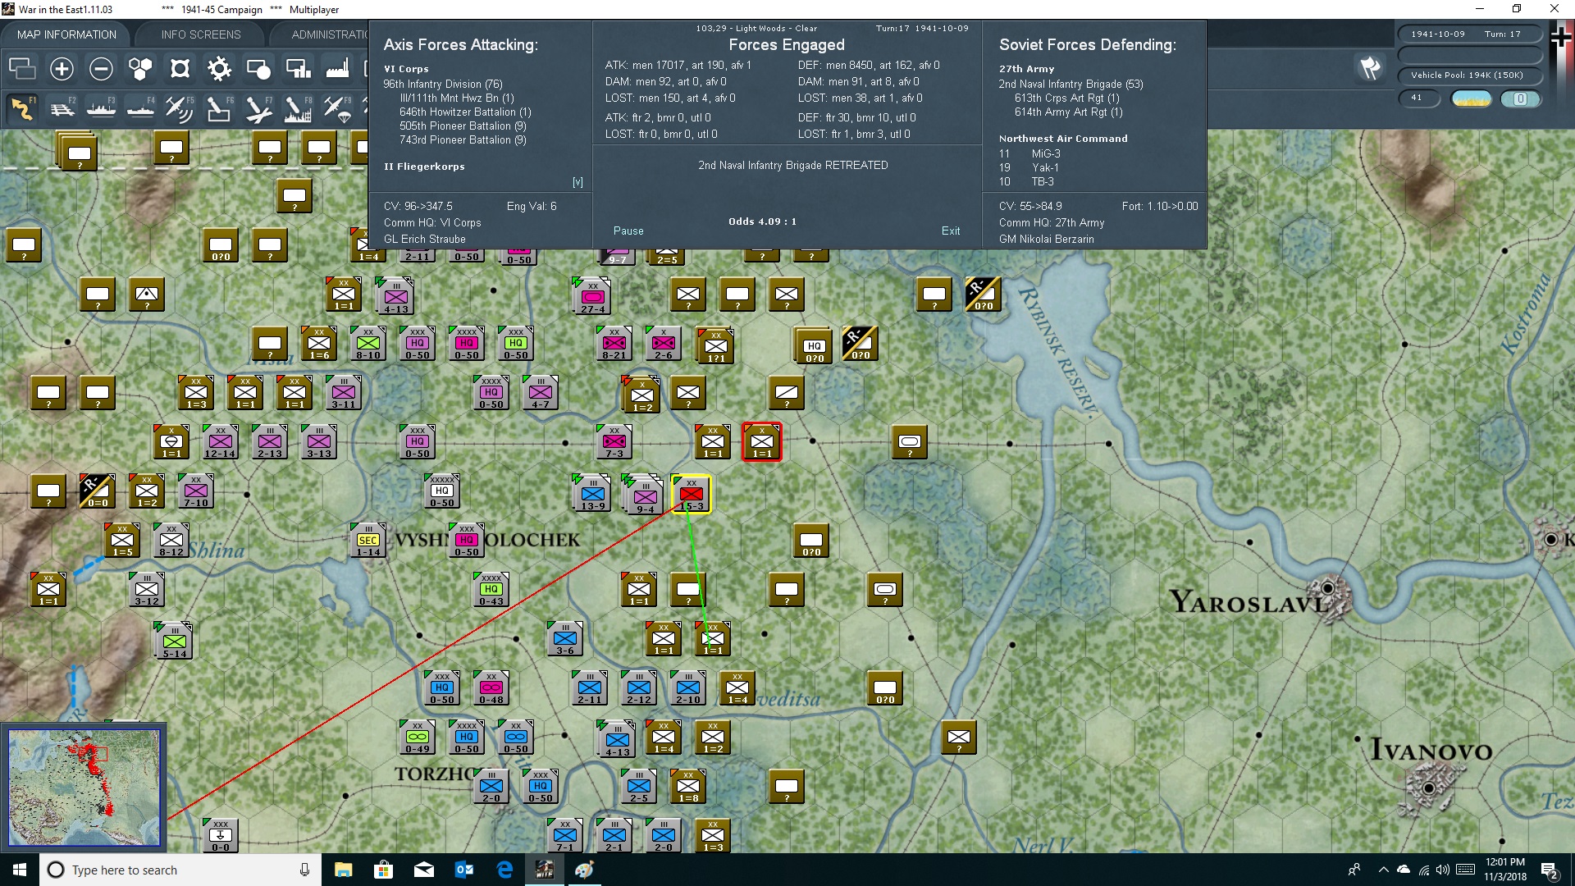
Task: Click the weather sky indicator
Action: point(1471,98)
